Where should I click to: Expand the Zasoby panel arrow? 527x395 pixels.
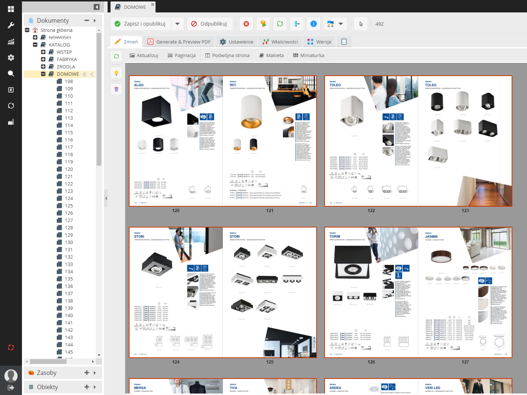coord(95,373)
